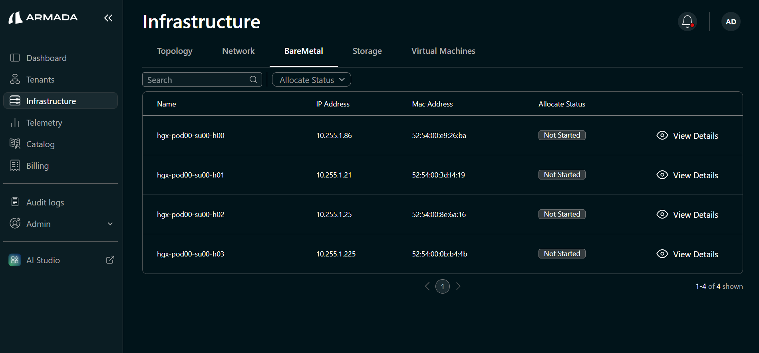Viewport: 759px width, 353px height.
Task: Click IP address 10.255.1.86
Action: pos(334,135)
